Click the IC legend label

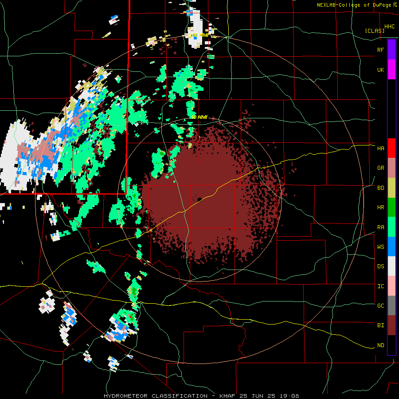381,286
